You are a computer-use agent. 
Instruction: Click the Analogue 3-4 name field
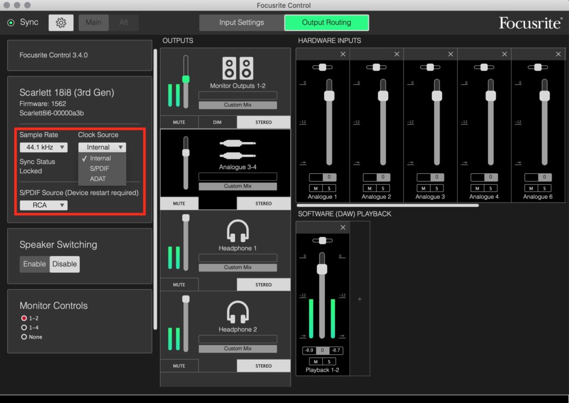pos(238,177)
